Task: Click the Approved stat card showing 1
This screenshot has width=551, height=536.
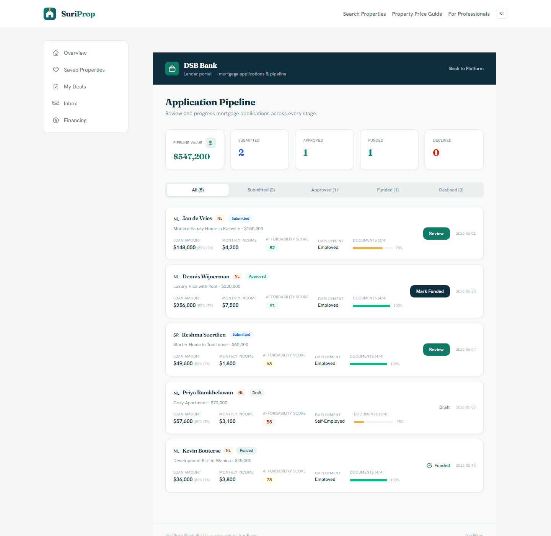Action: (324, 150)
